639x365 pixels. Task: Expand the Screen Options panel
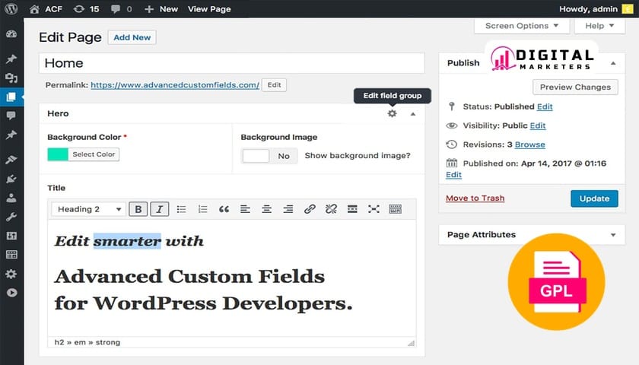(x=522, y=26)
